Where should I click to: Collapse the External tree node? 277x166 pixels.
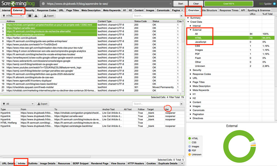pos(191,30)
